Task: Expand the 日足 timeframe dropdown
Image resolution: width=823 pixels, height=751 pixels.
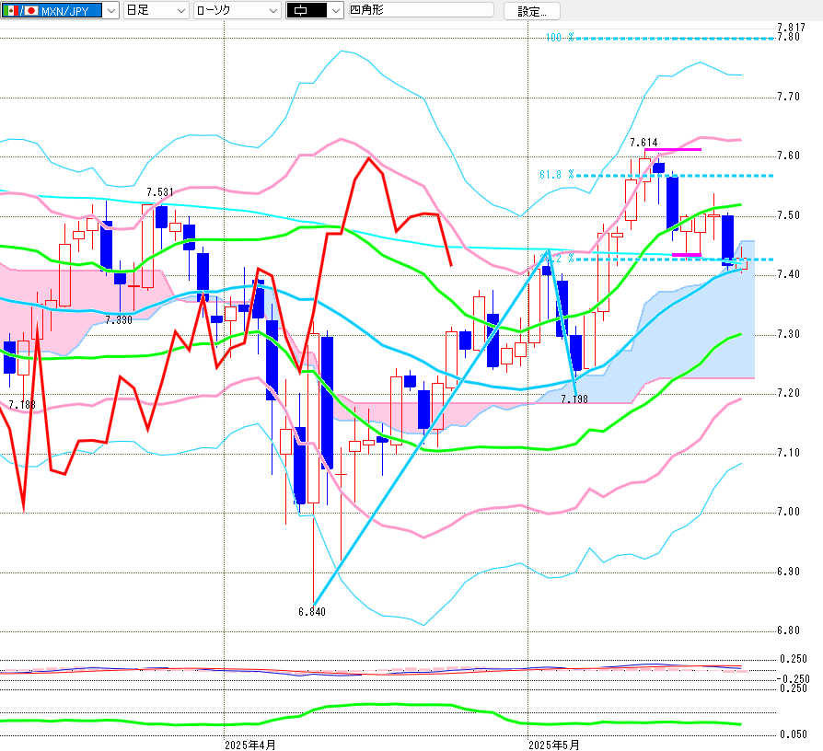Action: point(156,10)
